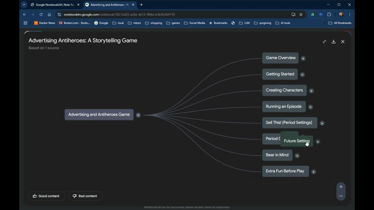374x210 pixels.
Task: Switch to Google NotebookLM tab
Action: [x=55, y=5]
